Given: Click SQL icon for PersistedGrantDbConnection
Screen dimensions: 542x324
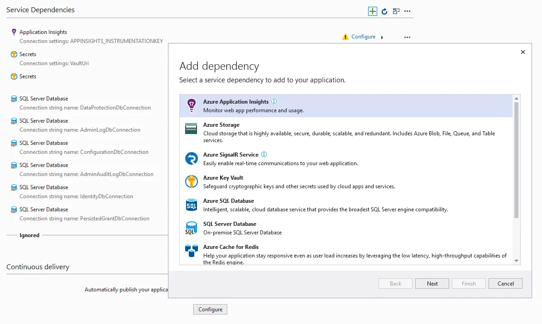Looking at the screenshot, I should [x=14, y=210].
